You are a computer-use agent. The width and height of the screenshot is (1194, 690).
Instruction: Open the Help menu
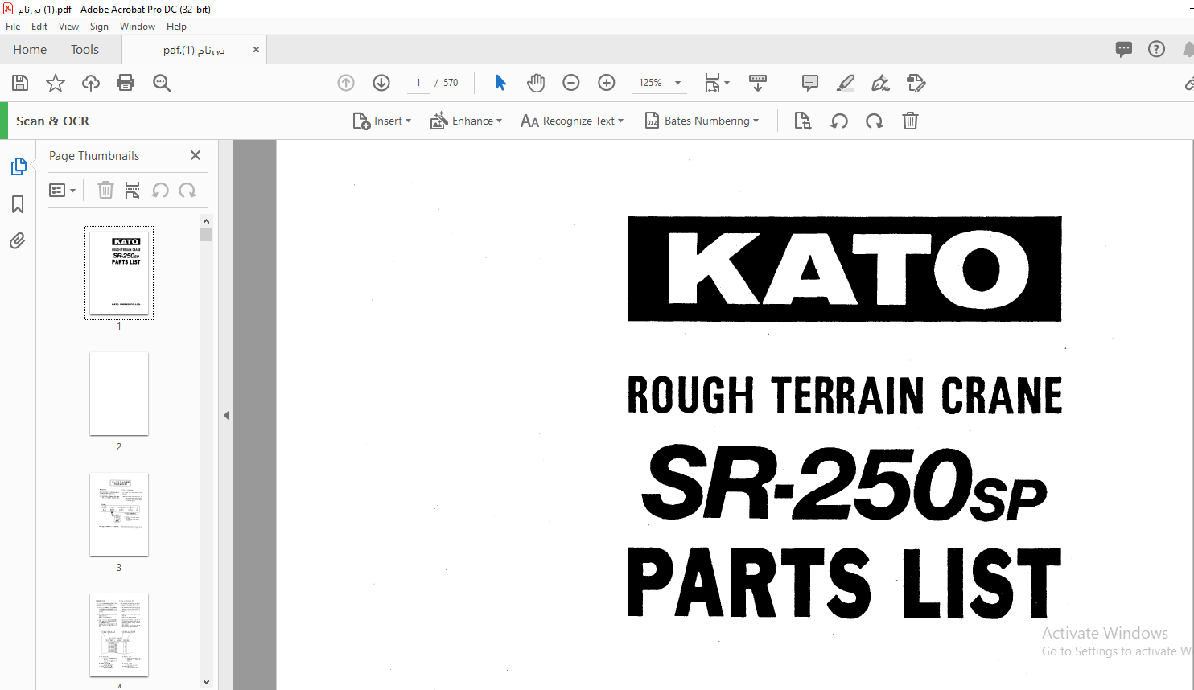(x=177, y=27)
